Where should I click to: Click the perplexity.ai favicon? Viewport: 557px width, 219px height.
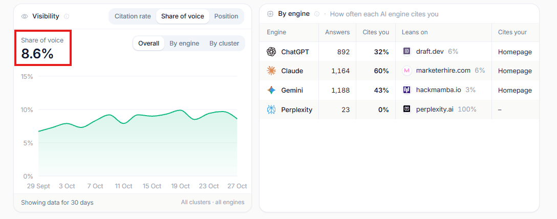pos(406,109)
